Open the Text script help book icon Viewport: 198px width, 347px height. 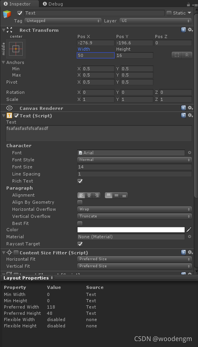[x=183, y=115]
